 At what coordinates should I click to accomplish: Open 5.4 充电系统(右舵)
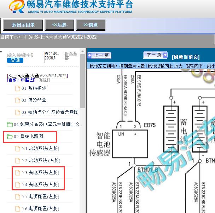point(40,184)
